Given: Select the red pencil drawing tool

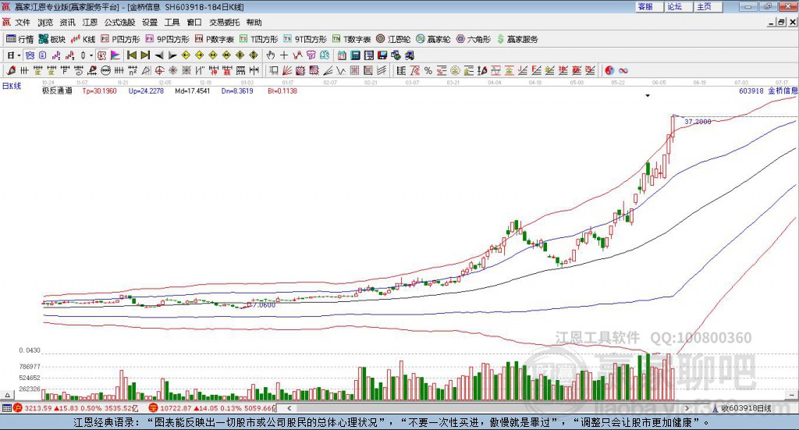Looking at the screenshot, I should [x=11, y=70].
